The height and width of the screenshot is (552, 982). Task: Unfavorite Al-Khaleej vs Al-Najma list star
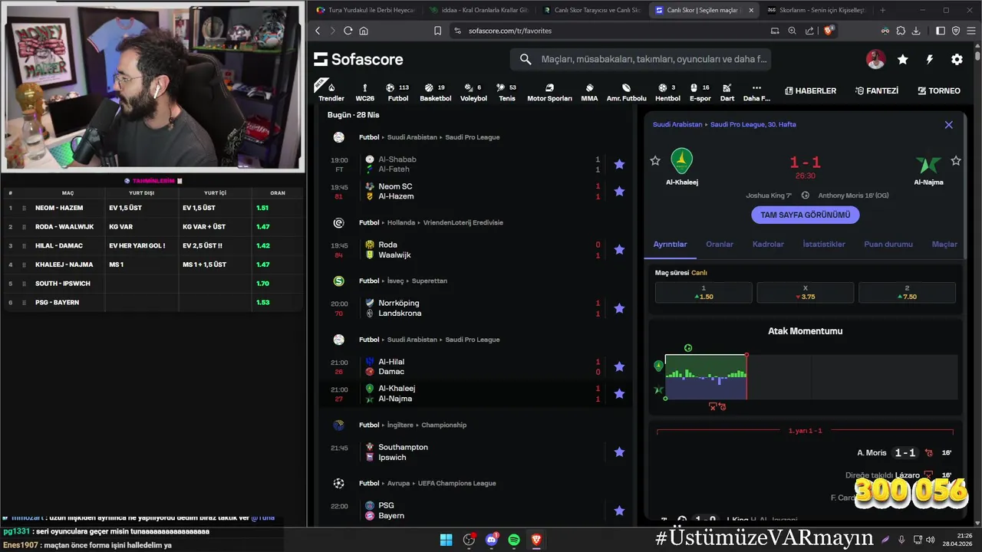click(619, 393)
